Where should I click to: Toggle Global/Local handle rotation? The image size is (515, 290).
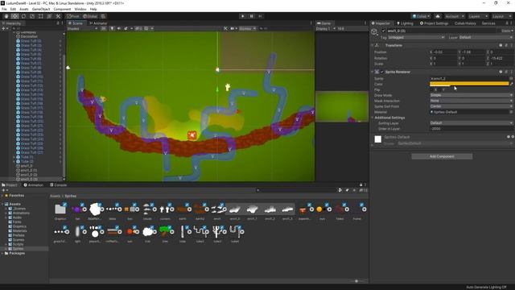point(90,16)
